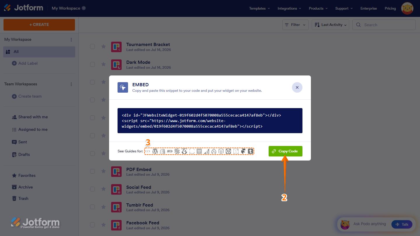The height and width of the screenshot is (236, 420).
Task: Open the HTML code embed guide icon
Action: click(148, 151)
